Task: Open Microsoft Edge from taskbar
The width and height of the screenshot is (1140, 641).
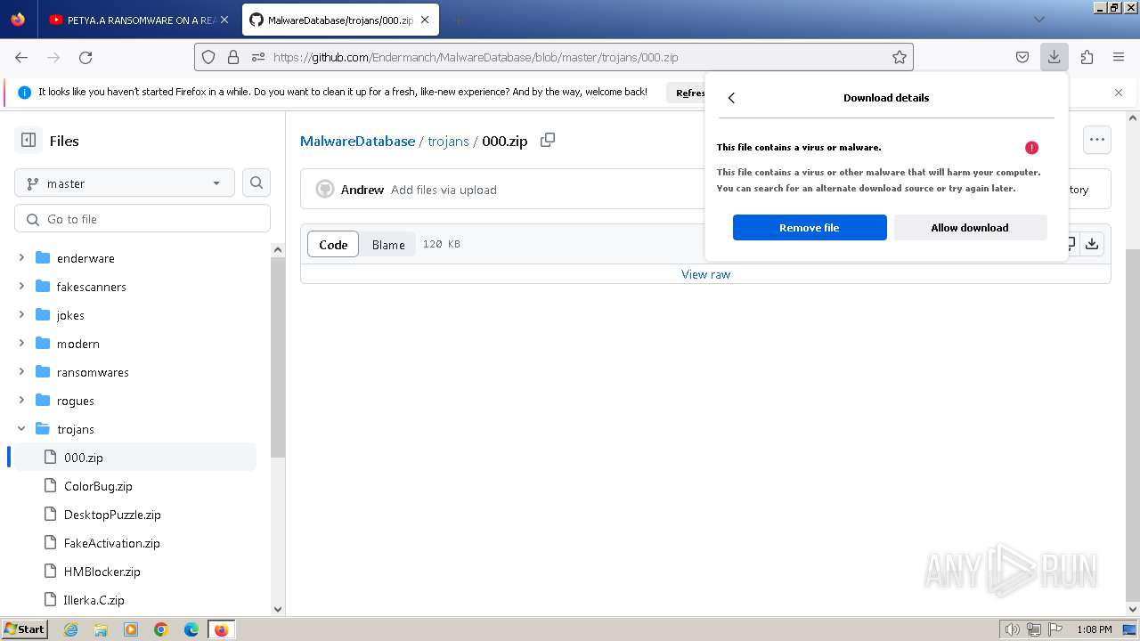Action: (191, 629)
